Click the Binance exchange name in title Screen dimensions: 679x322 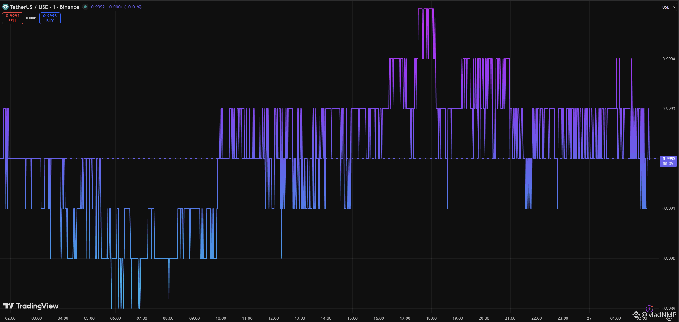69,7
